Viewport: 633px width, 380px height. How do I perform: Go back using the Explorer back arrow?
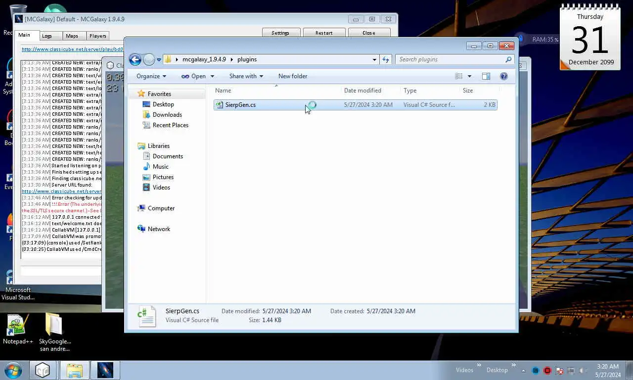click(x=135, y=59)
